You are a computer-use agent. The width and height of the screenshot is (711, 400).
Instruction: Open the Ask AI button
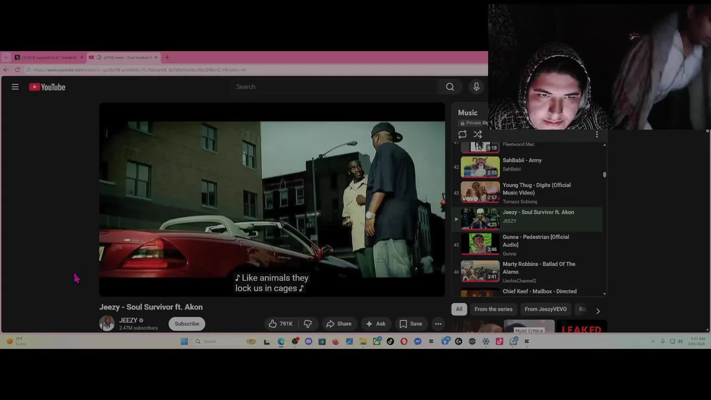(x=375, y=324)
